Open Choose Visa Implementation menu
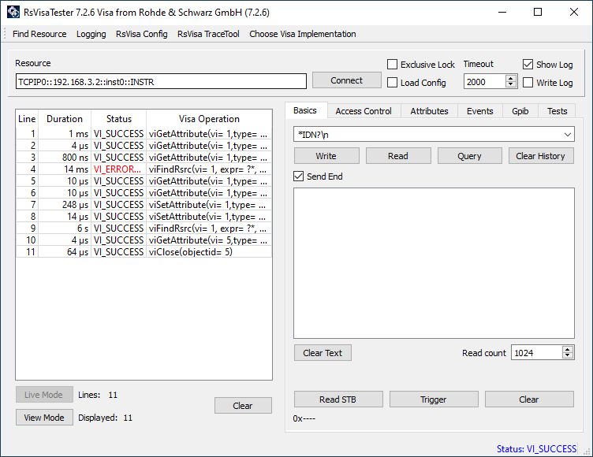The height and width of the screenshot is (457, 593). point(303,34)
